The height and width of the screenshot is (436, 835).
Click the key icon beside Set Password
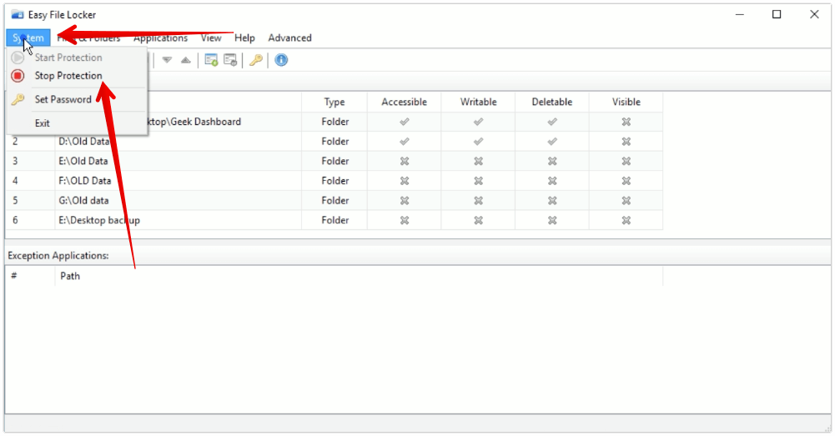(18, 99)
